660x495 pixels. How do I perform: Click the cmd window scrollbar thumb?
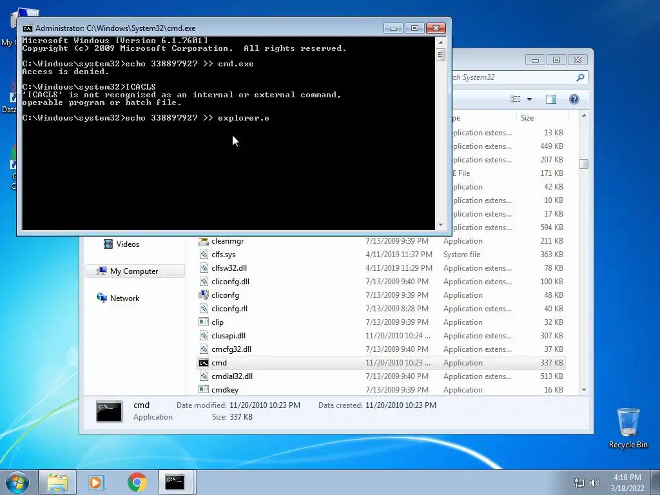(x=441, y=55)
